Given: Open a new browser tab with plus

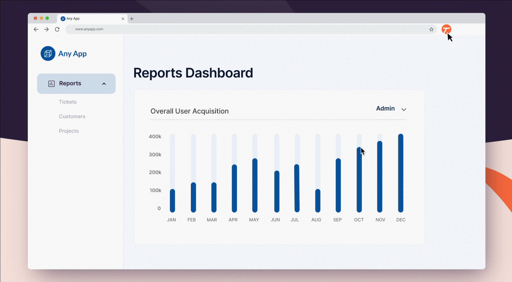Looking at the screenshot, I should (132, 19).
